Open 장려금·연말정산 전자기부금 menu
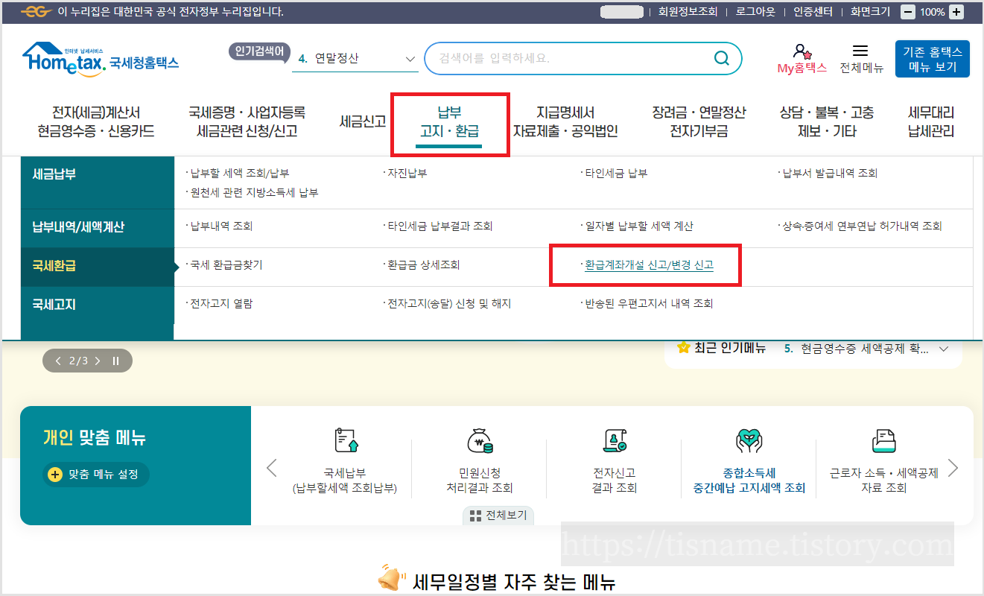 click(x=699, y=122)
